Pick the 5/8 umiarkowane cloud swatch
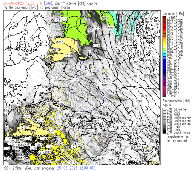192x171 pixels. (164, 118)
